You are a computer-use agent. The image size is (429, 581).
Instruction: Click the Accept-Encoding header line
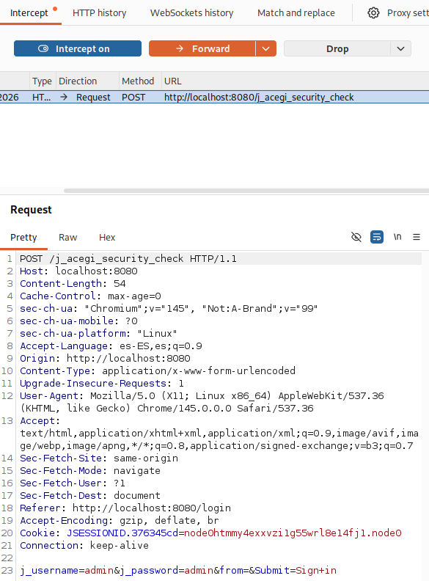click(120, 520)
